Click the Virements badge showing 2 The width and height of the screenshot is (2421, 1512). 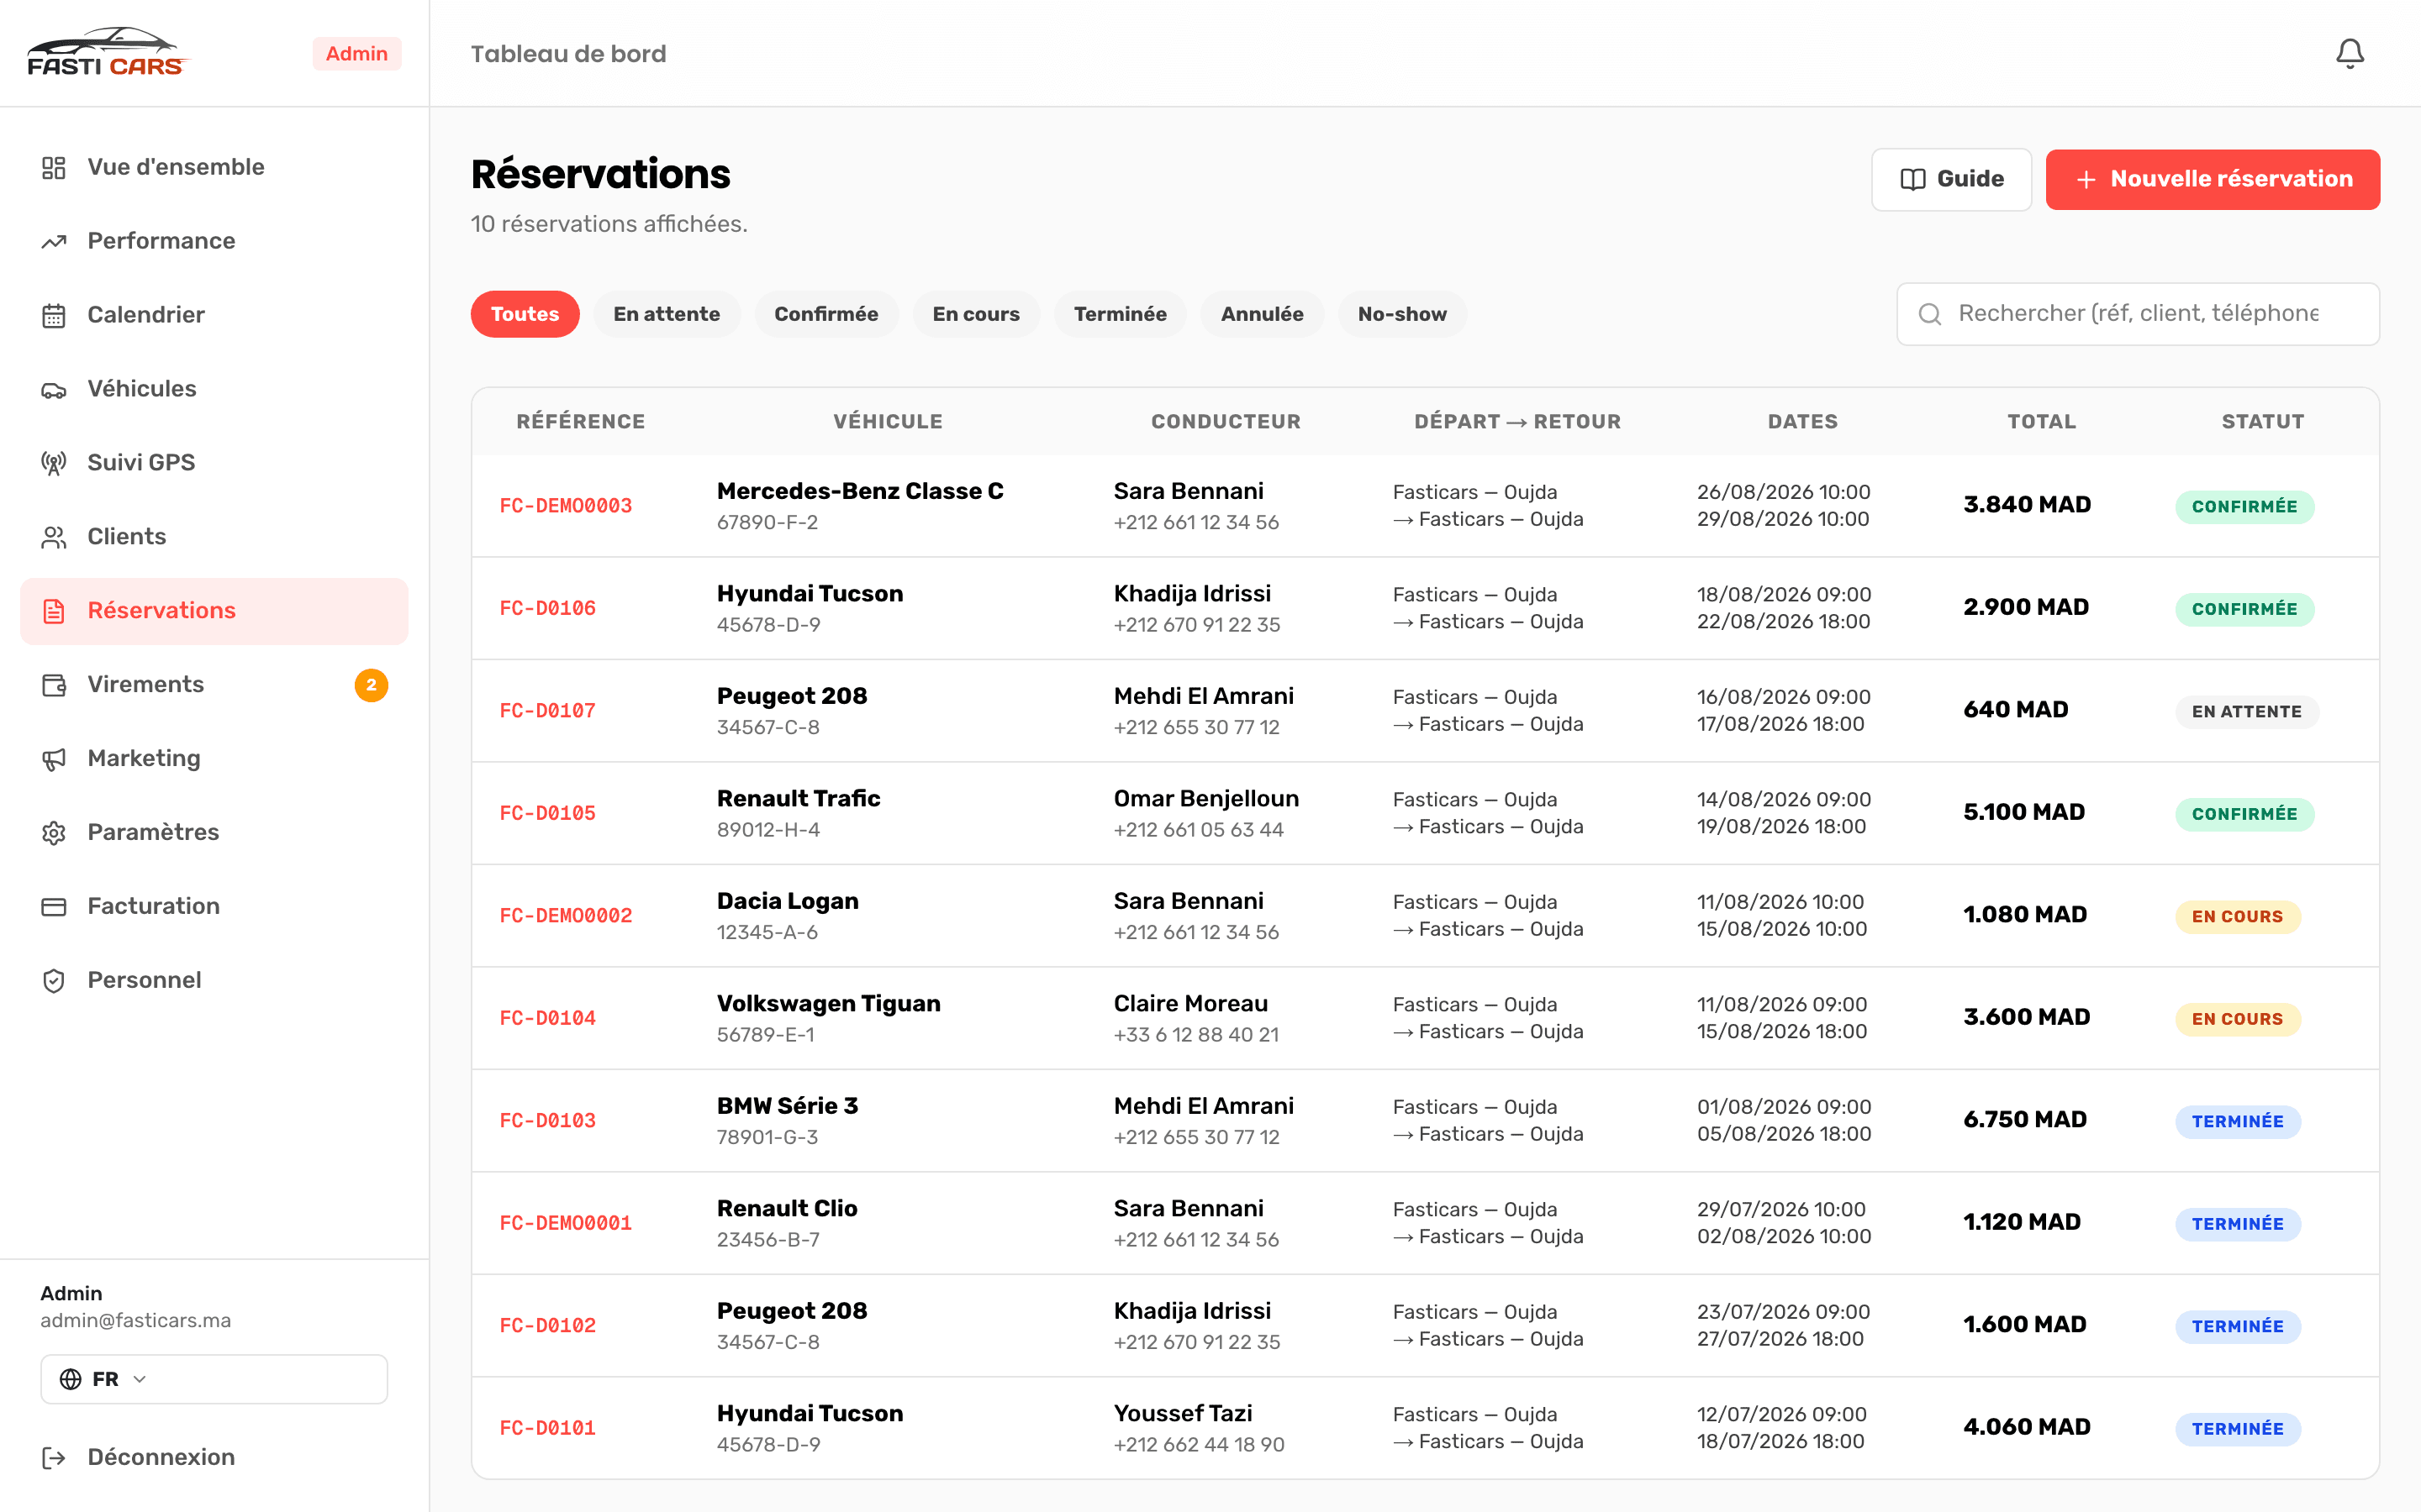pyautogui.click(x=372, y=685)
